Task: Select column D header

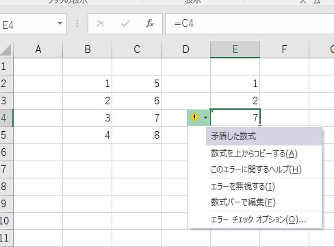Action: (x=186, y=49)
